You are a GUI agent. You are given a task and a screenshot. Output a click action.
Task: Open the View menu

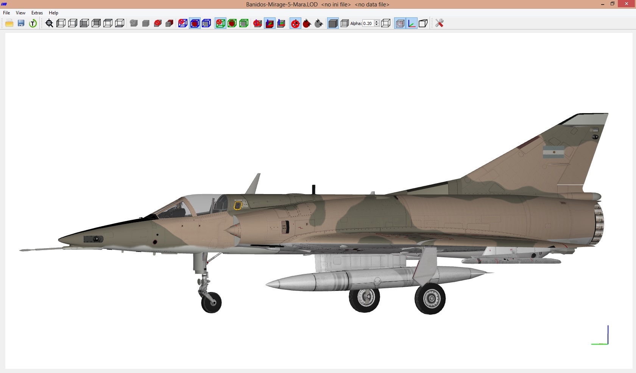[20, 13]
